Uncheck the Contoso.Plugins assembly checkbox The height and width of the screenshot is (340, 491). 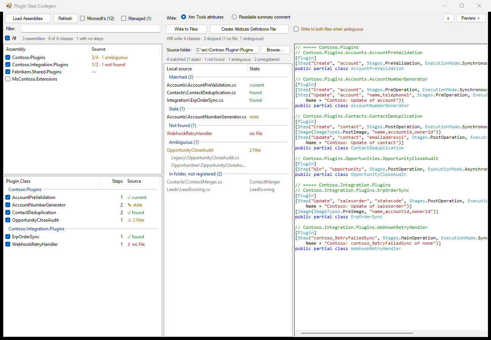[x=8, y=57]
